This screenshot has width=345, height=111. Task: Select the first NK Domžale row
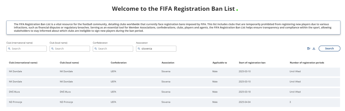coord(172,72)
